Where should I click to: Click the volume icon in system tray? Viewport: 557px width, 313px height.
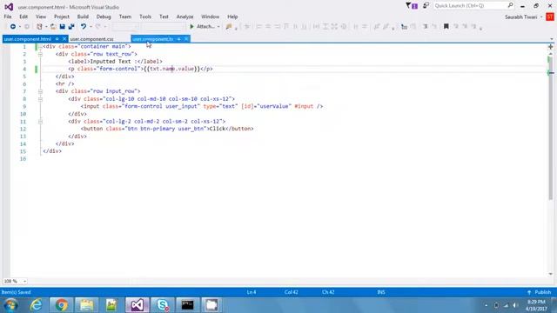pos(515,305)
